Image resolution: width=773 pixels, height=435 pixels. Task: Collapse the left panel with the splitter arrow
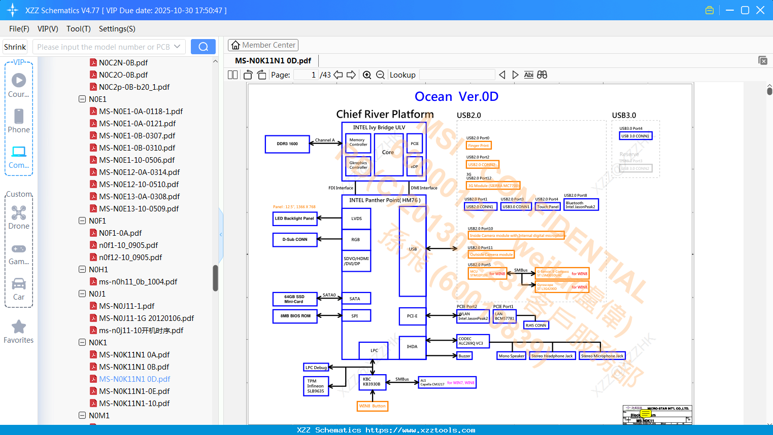click(221, 234)
